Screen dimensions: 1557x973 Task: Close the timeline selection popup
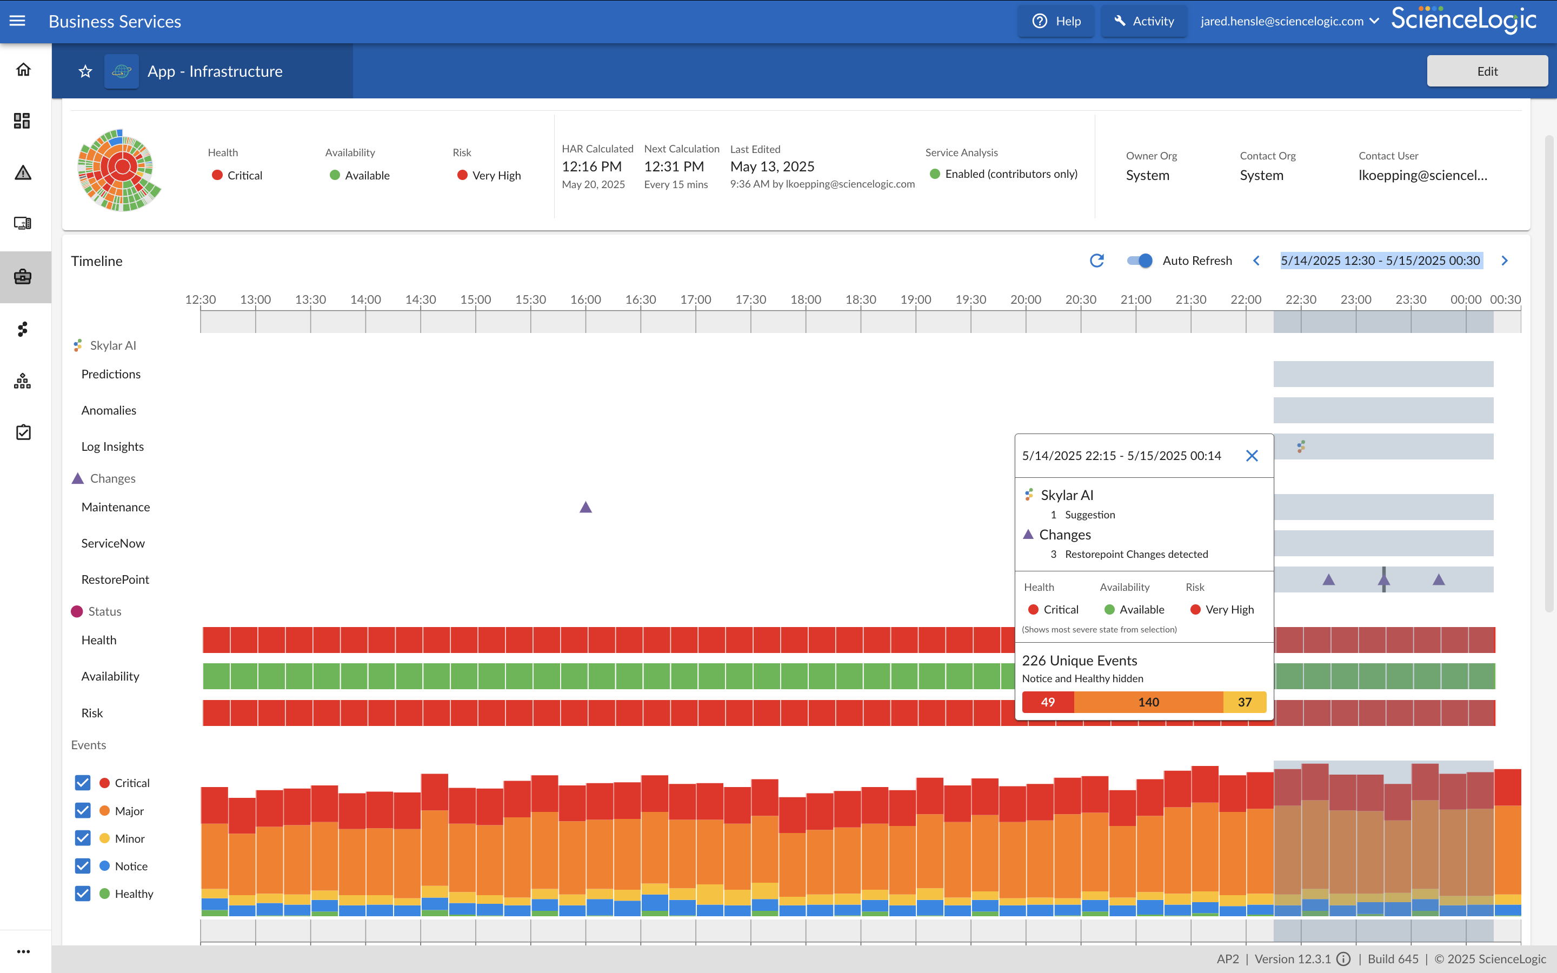click(1252, 456)
